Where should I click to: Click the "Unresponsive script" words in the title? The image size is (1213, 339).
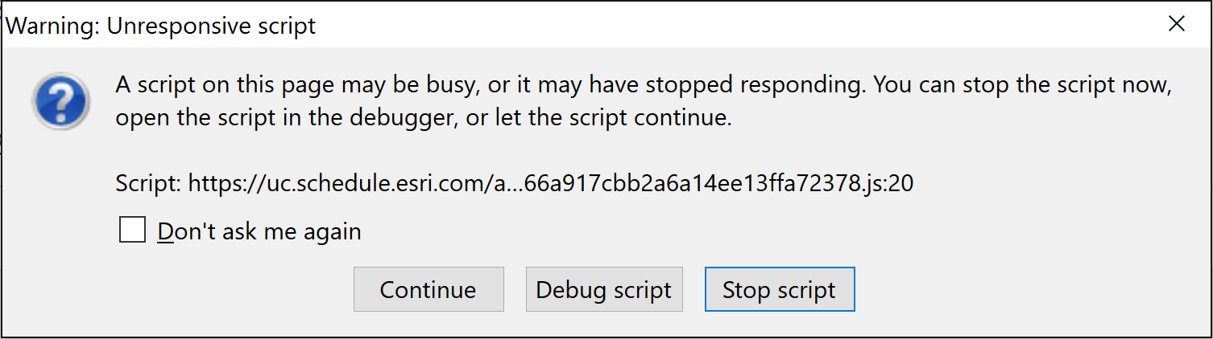(211, 26)
